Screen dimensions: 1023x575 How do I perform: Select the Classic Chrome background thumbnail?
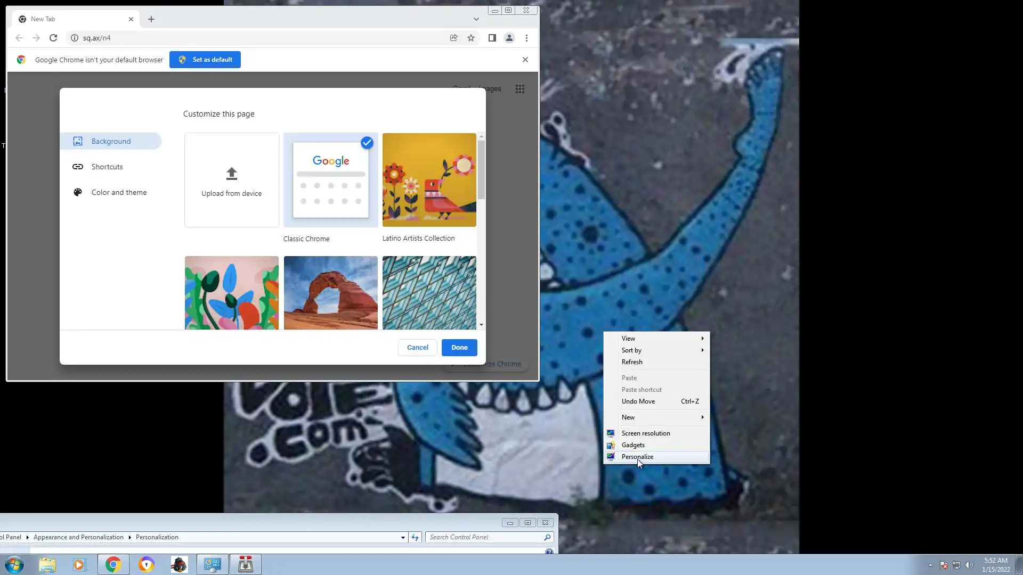pyautogui.click(x=330, y=180)
